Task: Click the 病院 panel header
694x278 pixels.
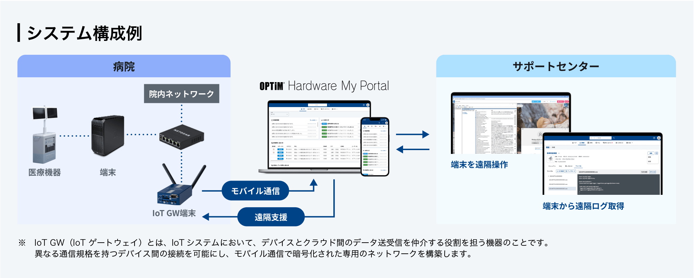Action: coord(124,66)
